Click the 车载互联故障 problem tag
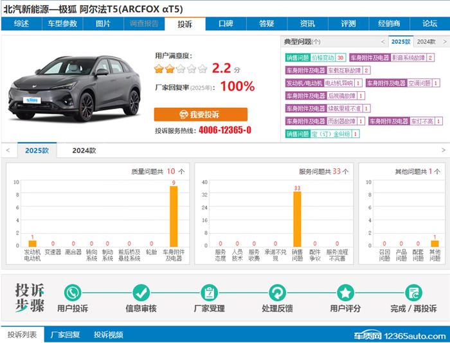This screenshot has height=343, width=450. 328,70
